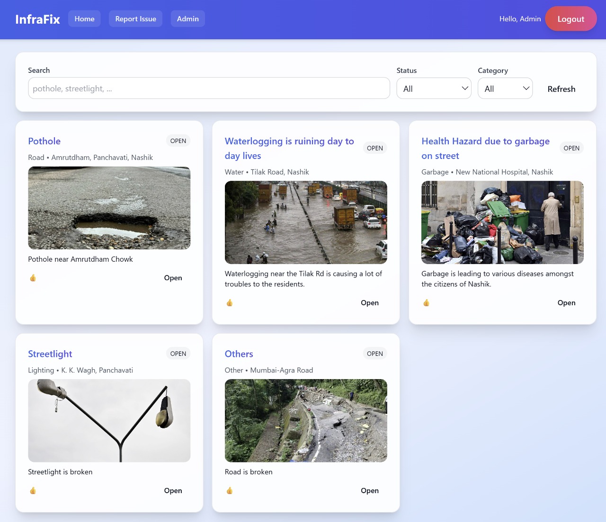Click the InfraFix logo
This screenshot has height=522, width=606.
(37, 19)
